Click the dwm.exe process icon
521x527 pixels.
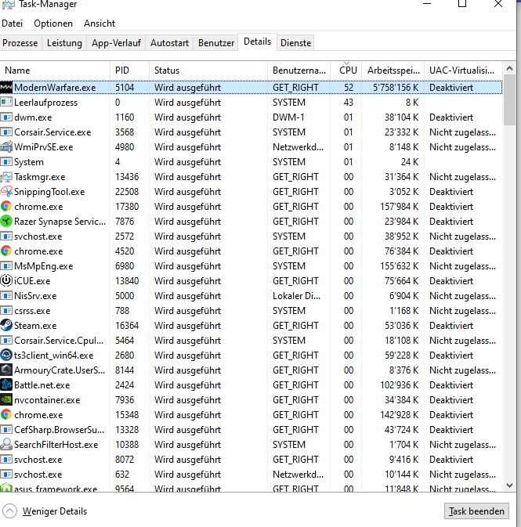coord(6,117)
